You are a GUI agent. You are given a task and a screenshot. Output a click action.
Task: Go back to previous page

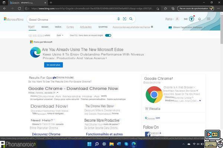tap(4, 9)
